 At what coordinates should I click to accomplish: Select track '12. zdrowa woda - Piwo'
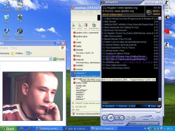130,51
